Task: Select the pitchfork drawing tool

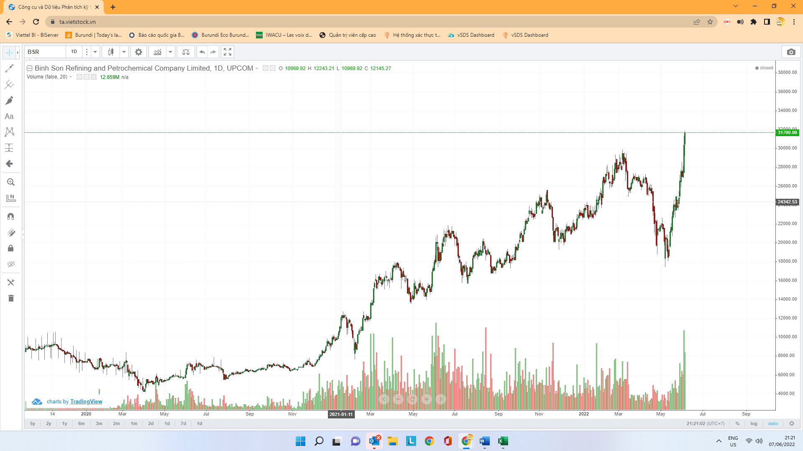Action: (x=9, y=84)
